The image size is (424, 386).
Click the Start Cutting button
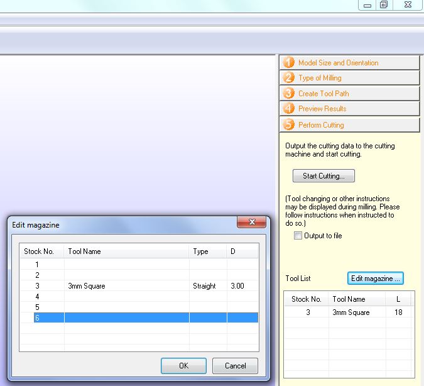[323, 176]
